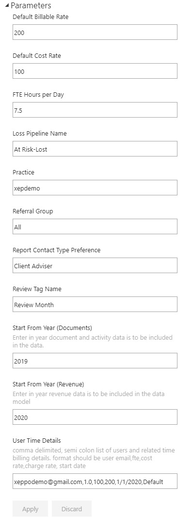Collapse the section via the Parameters heading
Image resolution: width=192 pixels, height=520 pixels.
(x=31, y=6)
